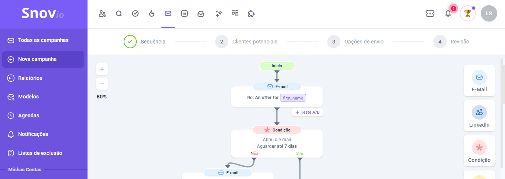Go to step 3 Opções de envio
Image resolution: width=505 pixels, height=179 pixels.
tap(355, 42)
